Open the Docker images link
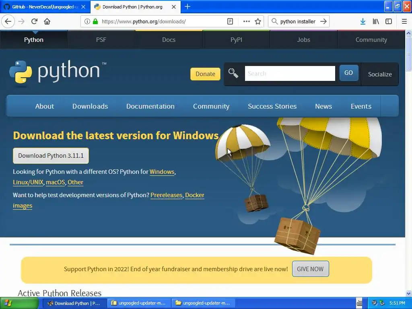412x309 pixels. [x=195, y=195]
